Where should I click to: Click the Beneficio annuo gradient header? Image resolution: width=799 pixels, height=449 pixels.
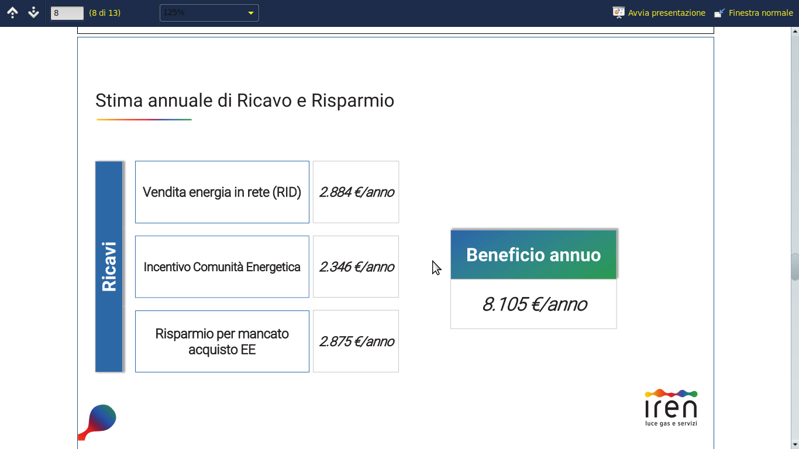pyautogui.click(x=533, y=254)
